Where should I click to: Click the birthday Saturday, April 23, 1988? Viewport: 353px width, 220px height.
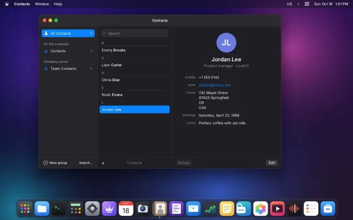coord(219,115)
